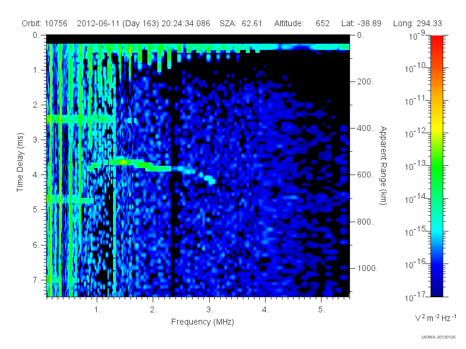The image size is (466, 349).
Task: Click the bright echo trace near 1.5 MHz
Action: (x=124, y=162)
